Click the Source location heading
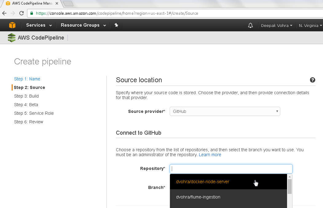Viewport: 323px width, 208px height. pos(139,80)
